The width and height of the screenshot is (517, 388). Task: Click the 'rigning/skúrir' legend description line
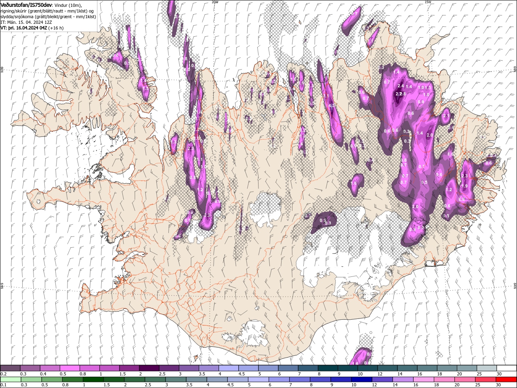[x=47, y=11]
